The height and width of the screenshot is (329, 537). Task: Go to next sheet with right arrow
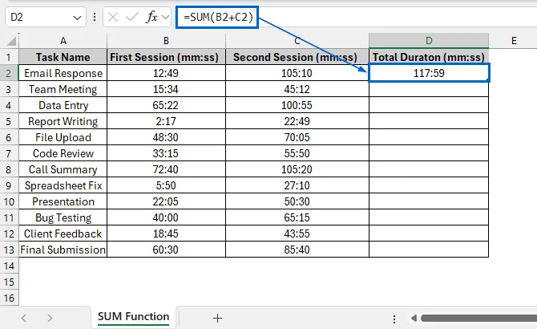[50, 318]
